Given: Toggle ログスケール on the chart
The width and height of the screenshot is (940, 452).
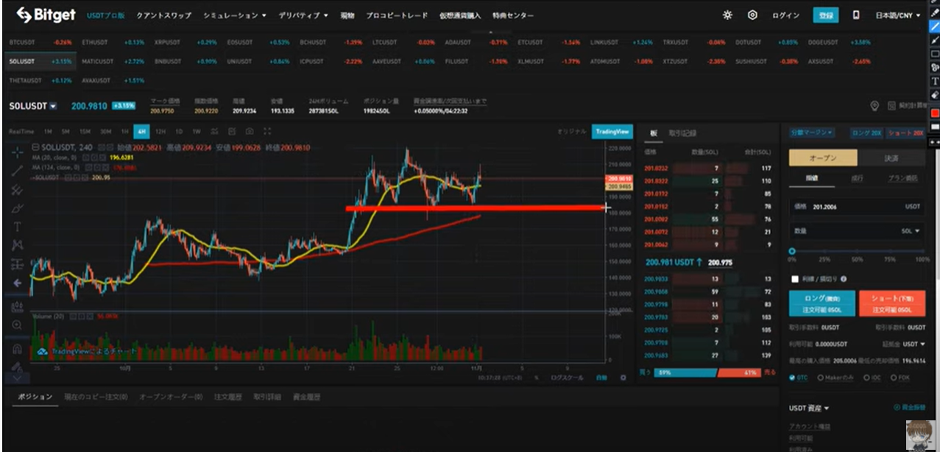Looking at the screenshot, I should 565,377.
